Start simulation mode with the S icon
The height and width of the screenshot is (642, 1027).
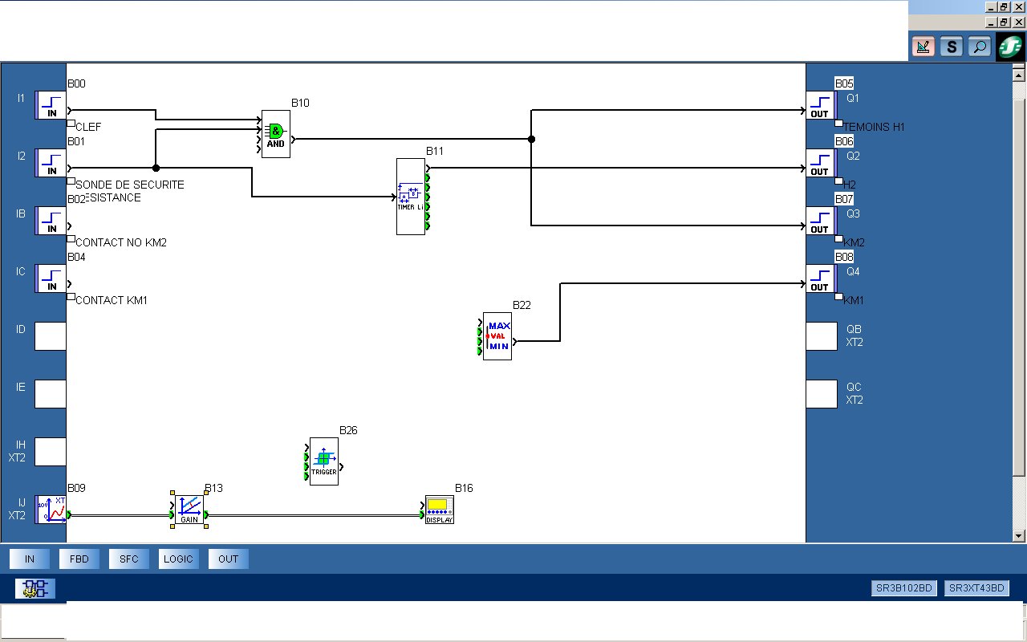pos(952,47)
